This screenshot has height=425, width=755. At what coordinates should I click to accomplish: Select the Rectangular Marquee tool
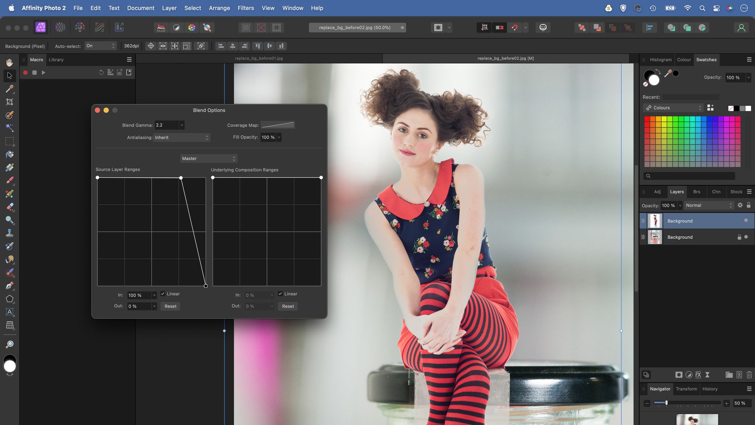9,141
